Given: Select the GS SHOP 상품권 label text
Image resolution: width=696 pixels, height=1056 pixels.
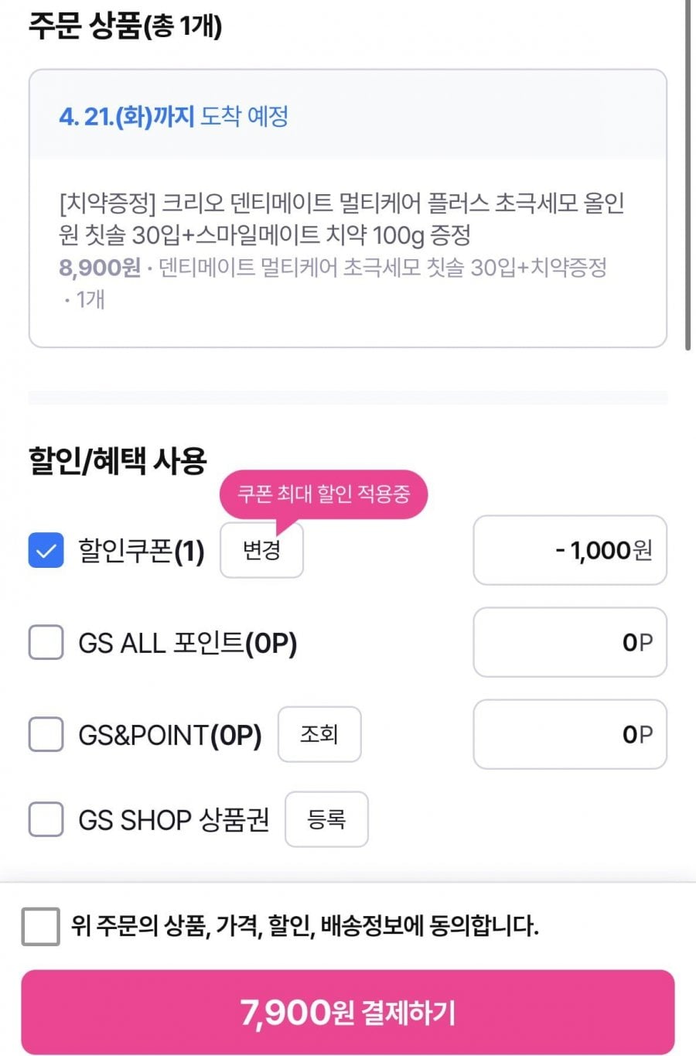Looking at the screenshot, I should (173, 819).
